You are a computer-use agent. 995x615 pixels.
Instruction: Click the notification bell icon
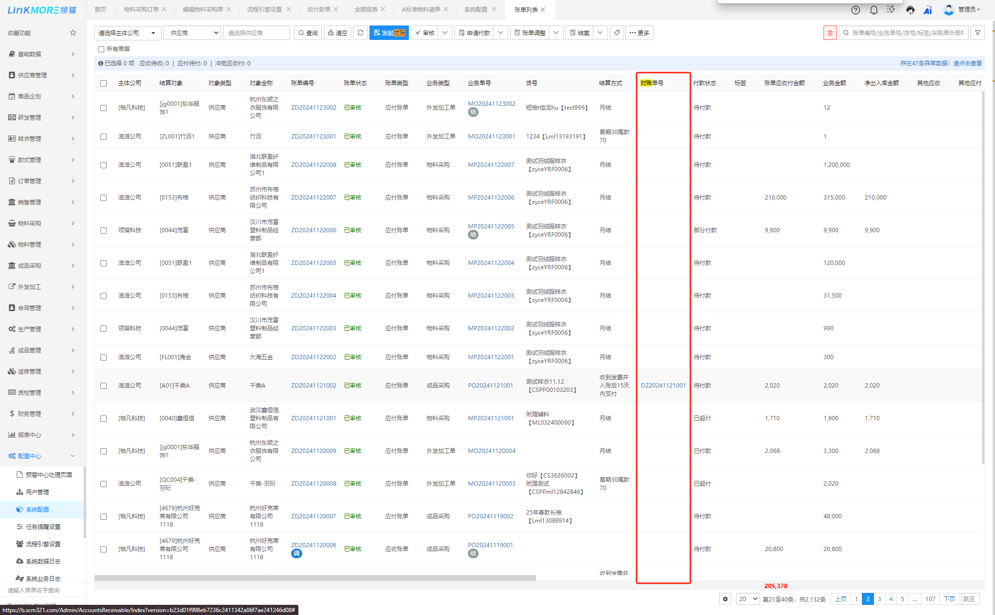point(874,10)
